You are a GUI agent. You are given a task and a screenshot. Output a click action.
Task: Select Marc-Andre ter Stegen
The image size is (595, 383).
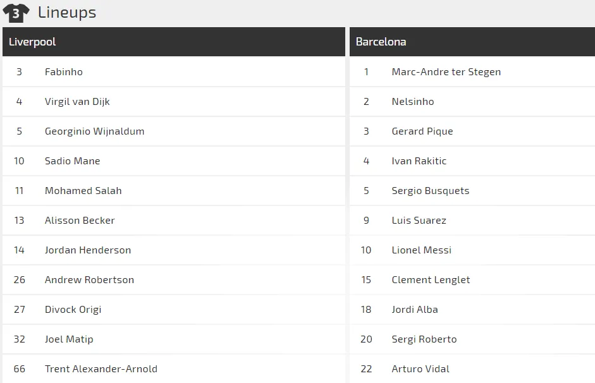446,72
